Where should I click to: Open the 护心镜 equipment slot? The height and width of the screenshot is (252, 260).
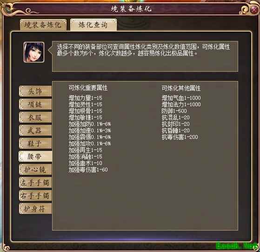[35, 170]
